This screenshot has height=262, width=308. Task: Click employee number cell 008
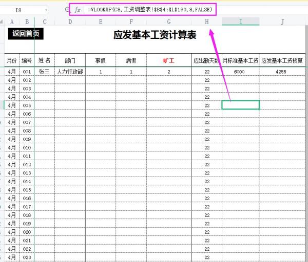pyautogui.click(x=27, y=131)
